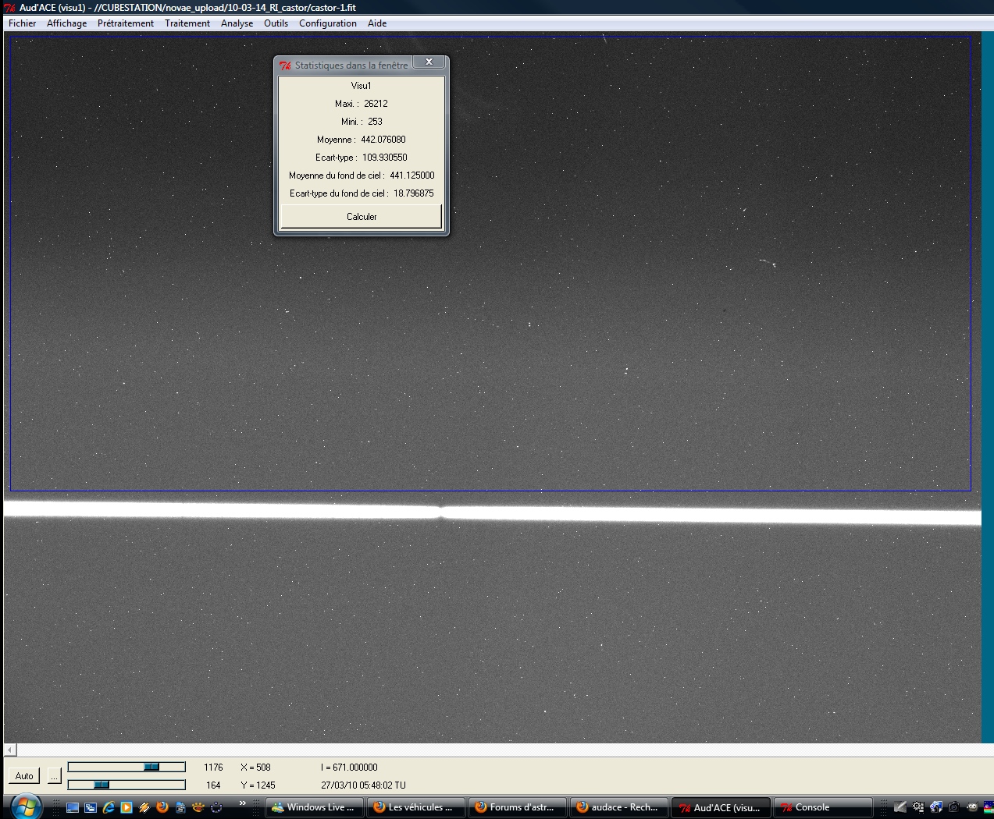Click the date '27/03/10 05:48:02 TU'
The height and width of the screenshot is (819, 994).
tap(363, 785)
